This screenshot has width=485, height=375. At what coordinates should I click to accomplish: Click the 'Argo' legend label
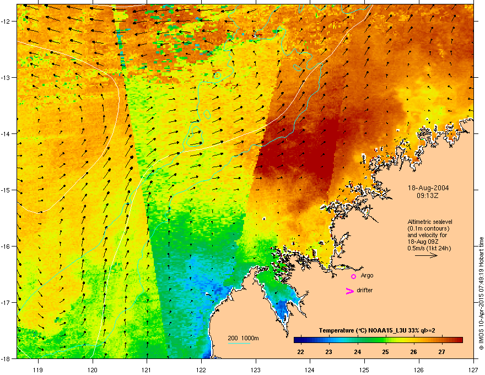367,275
